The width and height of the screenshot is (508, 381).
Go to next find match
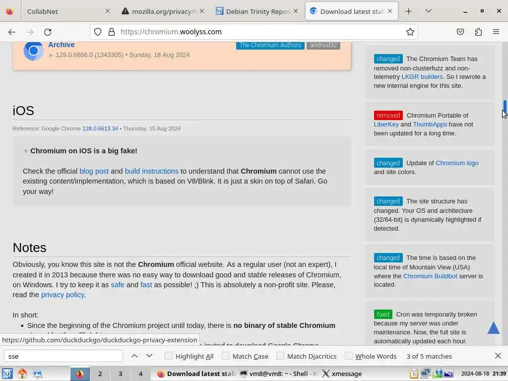[x=149, y=356]
